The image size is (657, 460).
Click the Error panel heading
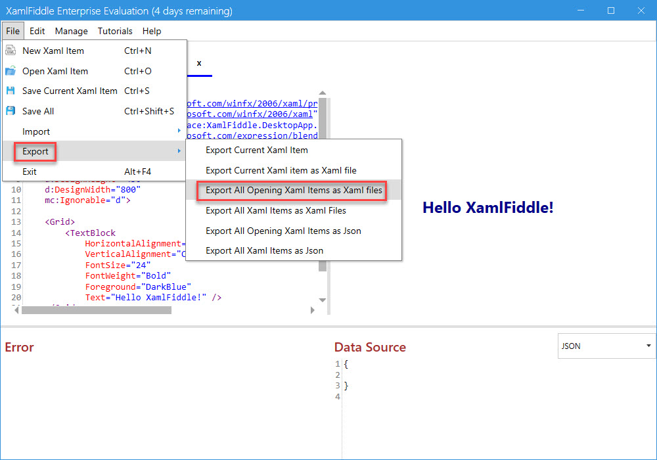click(19, 347)
